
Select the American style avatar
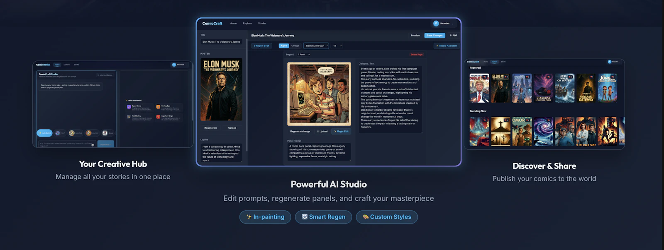click(88, 133)
